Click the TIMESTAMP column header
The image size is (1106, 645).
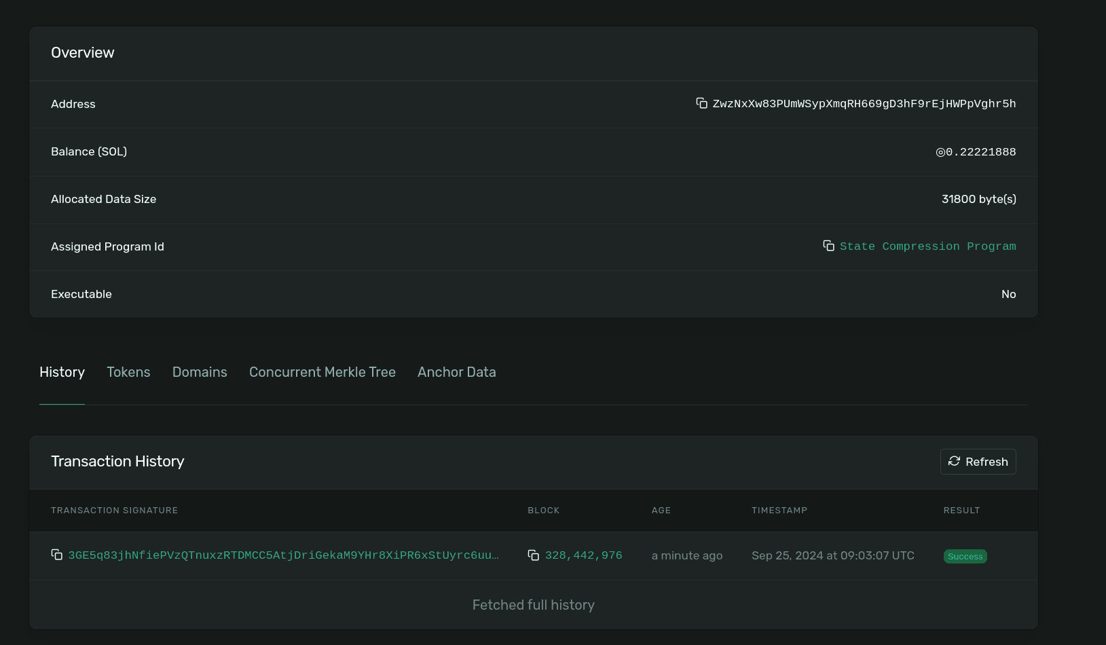(779, 510)
